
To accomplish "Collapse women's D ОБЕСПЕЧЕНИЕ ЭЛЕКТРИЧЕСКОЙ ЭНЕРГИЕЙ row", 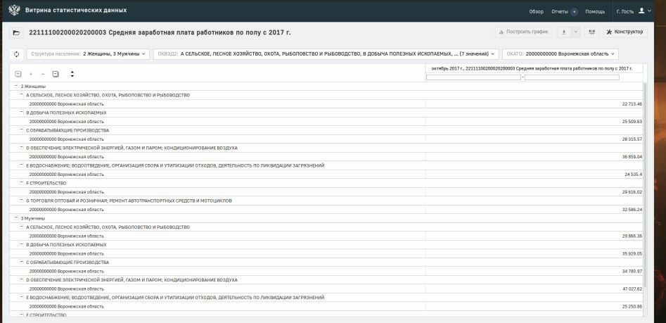I will tap(22, 148).
